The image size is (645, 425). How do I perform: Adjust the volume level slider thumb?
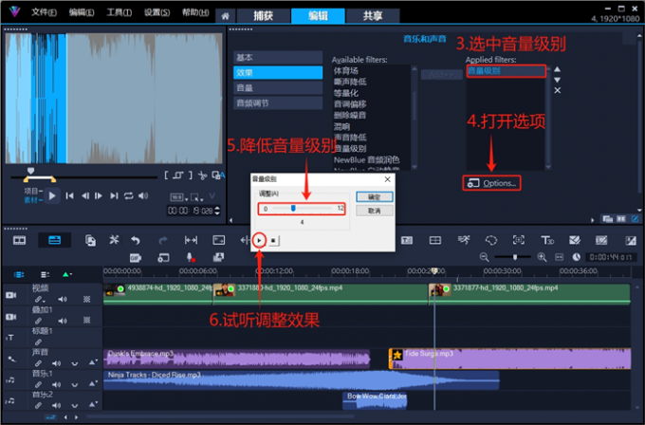point(293,209)
